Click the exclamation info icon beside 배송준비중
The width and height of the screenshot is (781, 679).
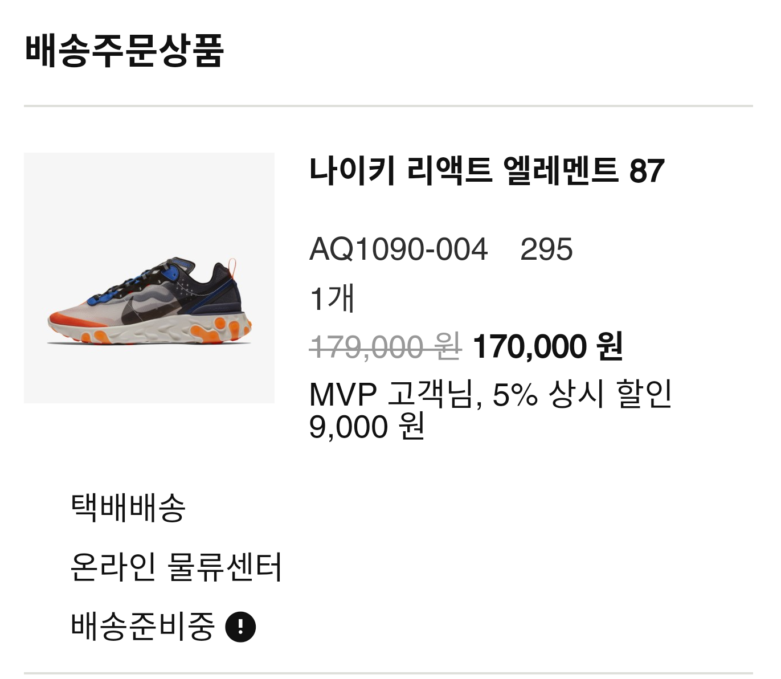(240, 627)
